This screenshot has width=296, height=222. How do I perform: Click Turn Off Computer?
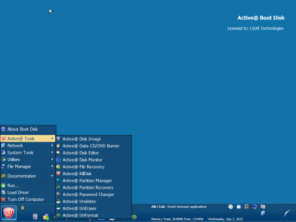[x=28, y=200]
